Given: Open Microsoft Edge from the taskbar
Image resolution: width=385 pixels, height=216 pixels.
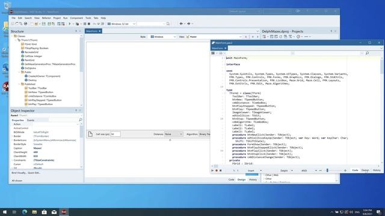Looking at the screenshot, I should [25, 212].
